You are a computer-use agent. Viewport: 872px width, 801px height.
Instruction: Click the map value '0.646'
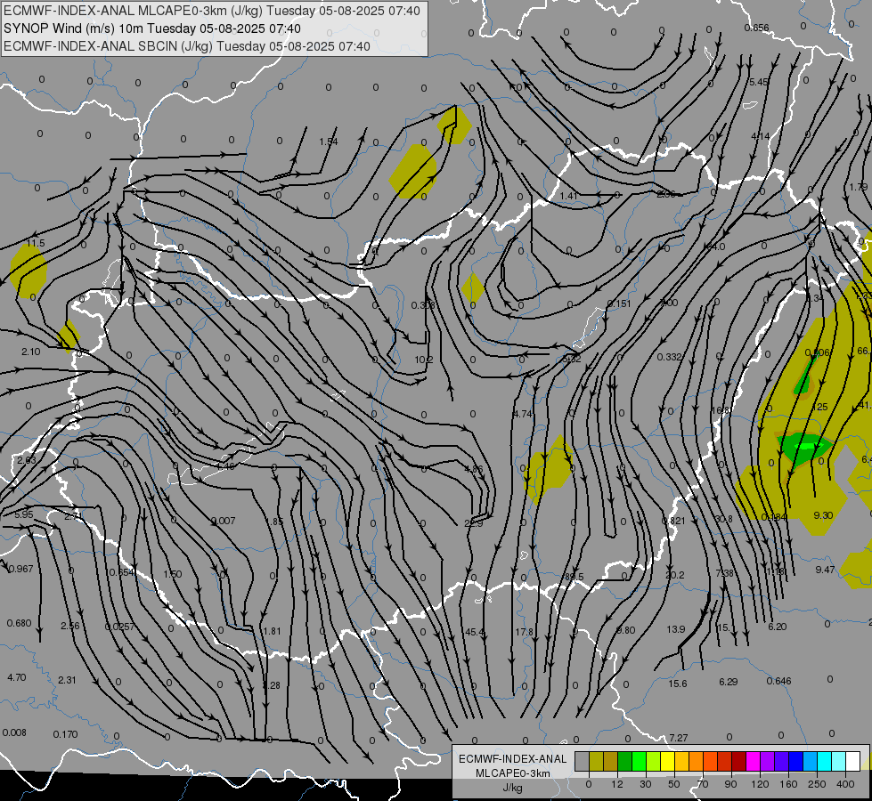pos(778,681)
